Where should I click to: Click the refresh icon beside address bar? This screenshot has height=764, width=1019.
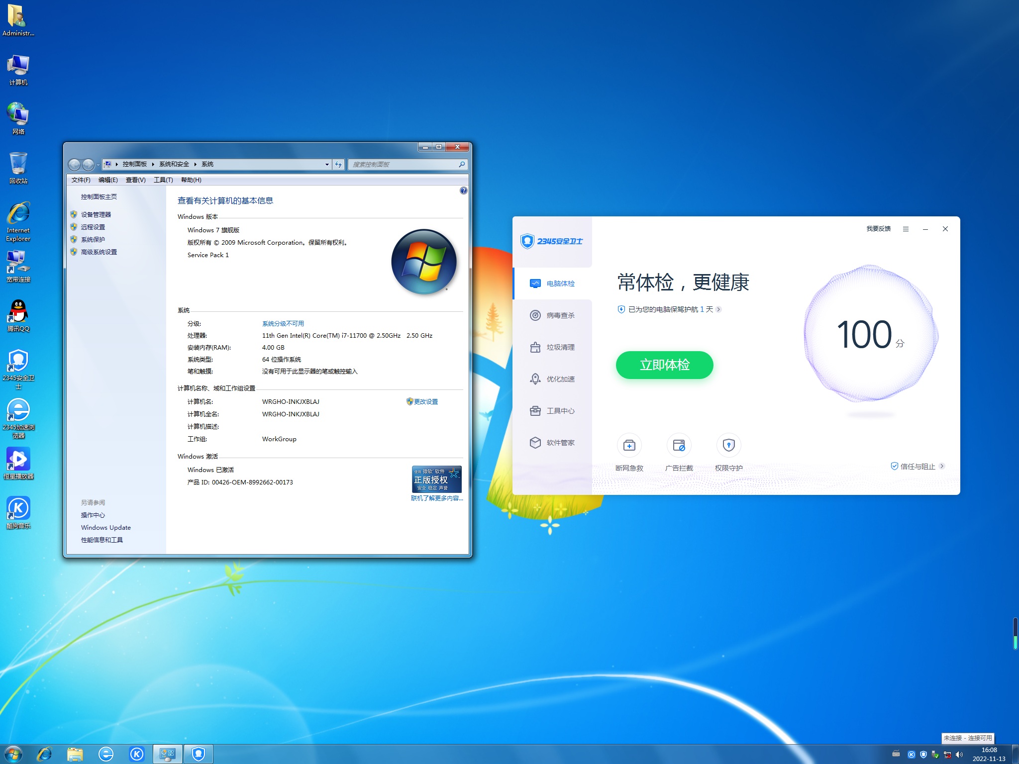tap(338, 164)
